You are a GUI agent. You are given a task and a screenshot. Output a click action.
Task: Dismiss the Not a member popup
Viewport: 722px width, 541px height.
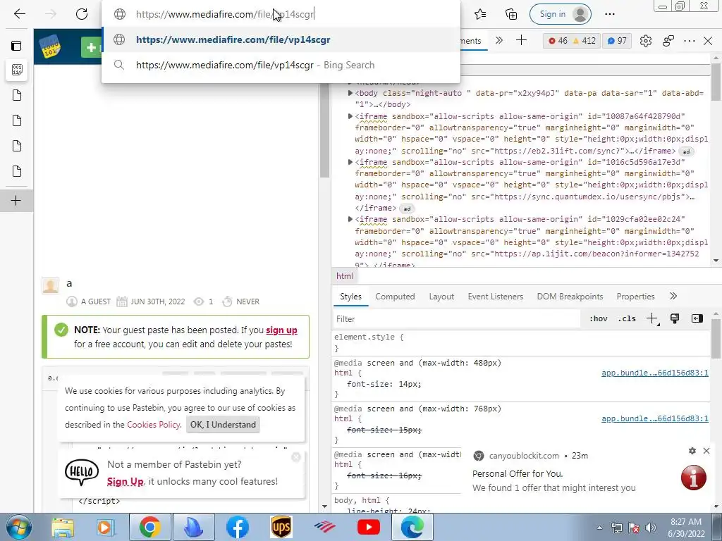(296, 456)
